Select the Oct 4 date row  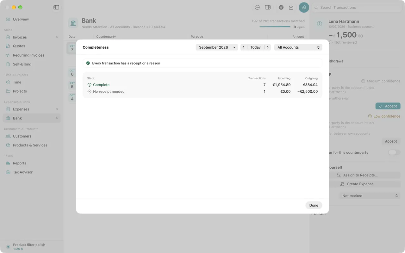72,97
